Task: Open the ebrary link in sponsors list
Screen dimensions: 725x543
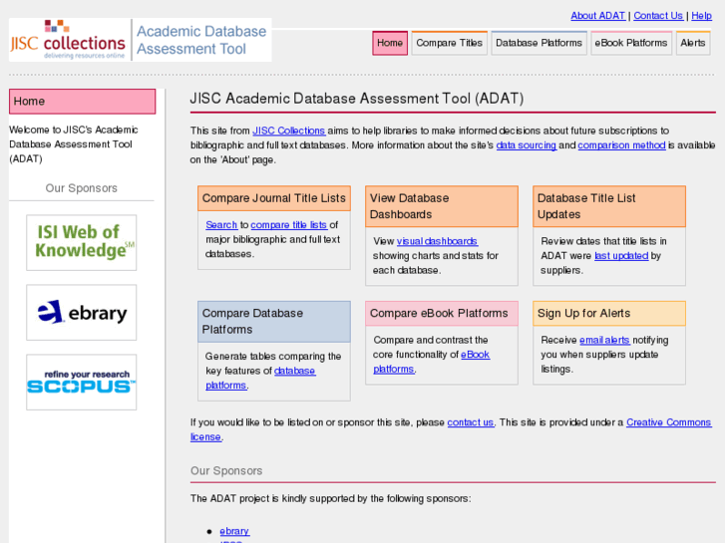Action: tap(234, 531)
